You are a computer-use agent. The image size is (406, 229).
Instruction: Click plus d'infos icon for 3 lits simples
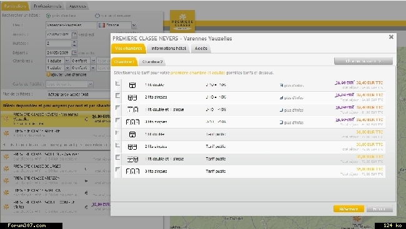(281, 122)
